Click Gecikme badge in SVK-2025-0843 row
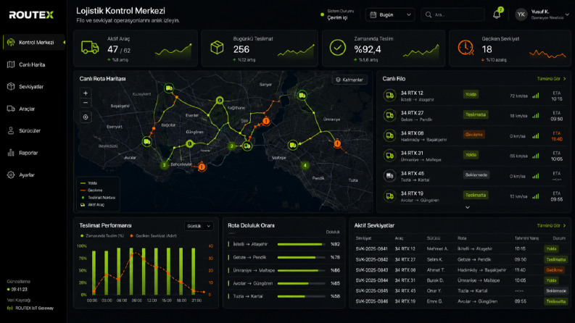 pos(554,270)
